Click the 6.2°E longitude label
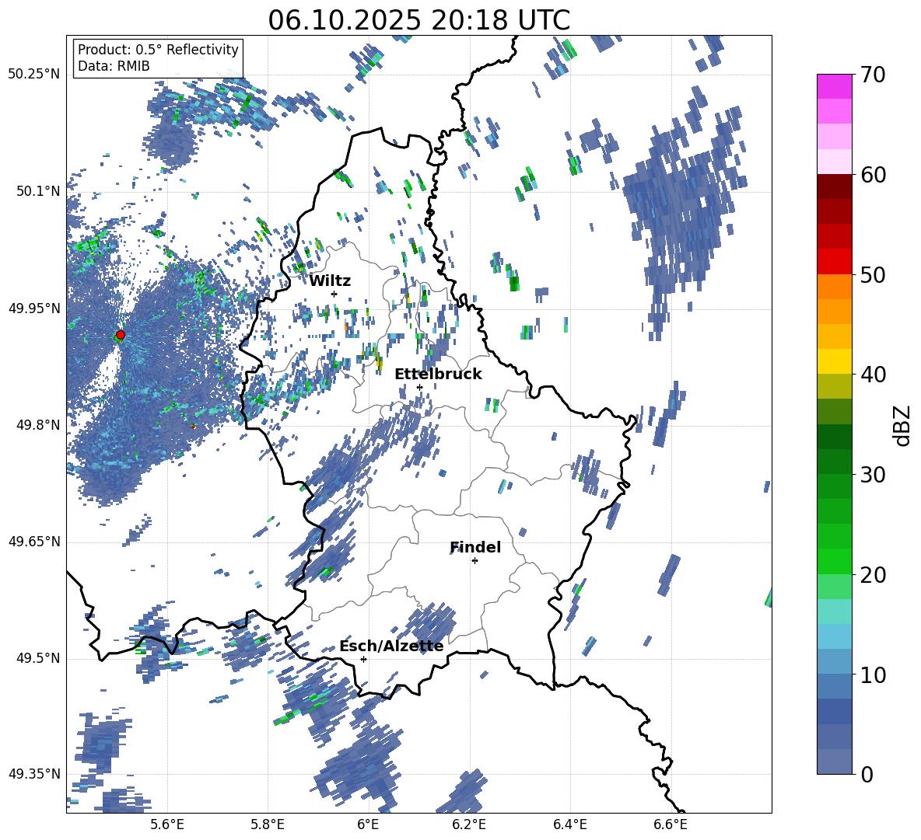 point(469,824)
